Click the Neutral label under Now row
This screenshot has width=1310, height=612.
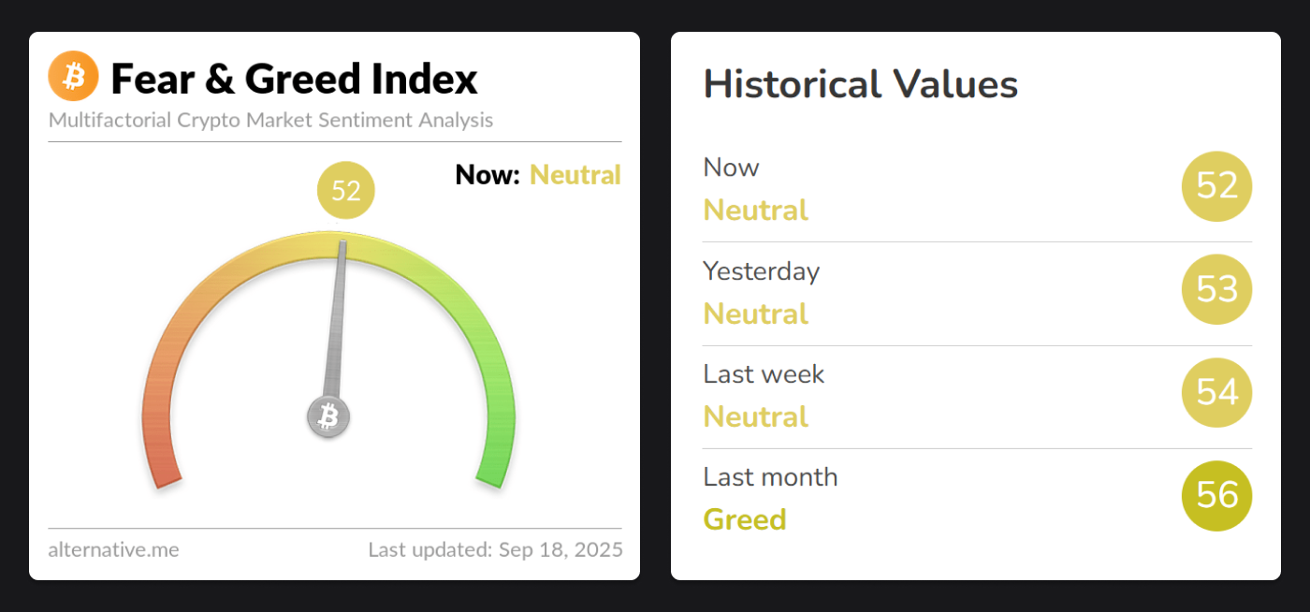pyautogui.click(x=756, y=210)
